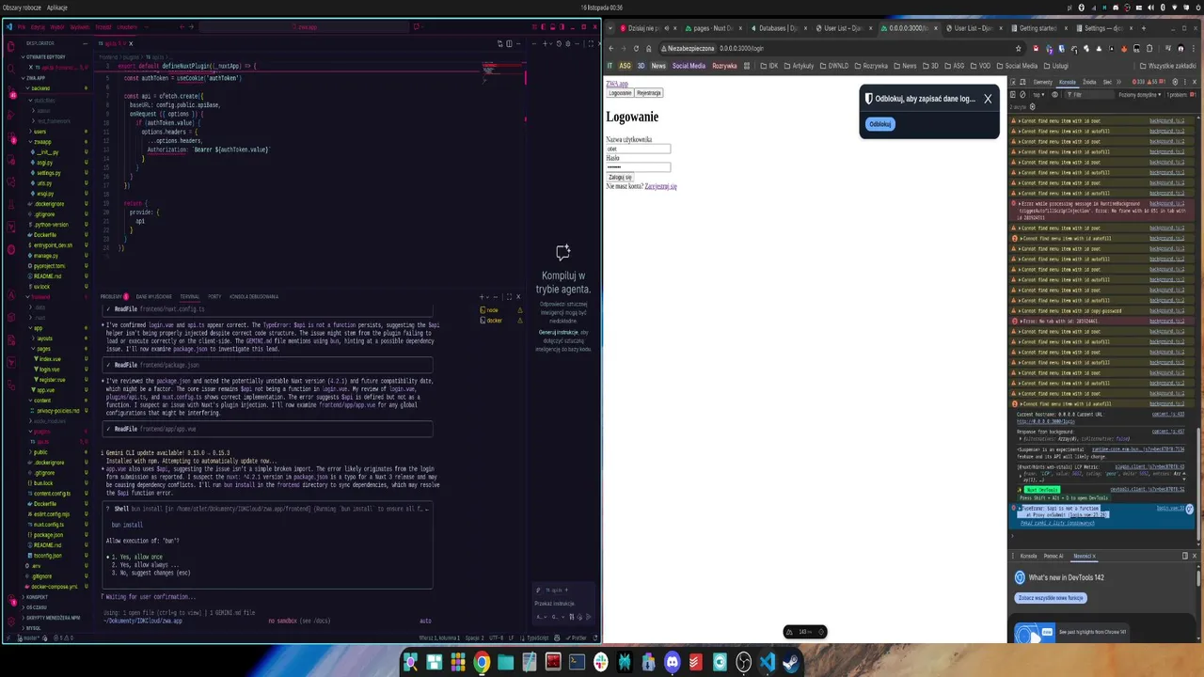Screen dimensions: 1204x677
Task: Bookmark this page with the star icon
Action: coord(1018,48)
